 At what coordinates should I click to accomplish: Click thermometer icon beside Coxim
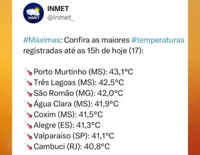[29, 115]
